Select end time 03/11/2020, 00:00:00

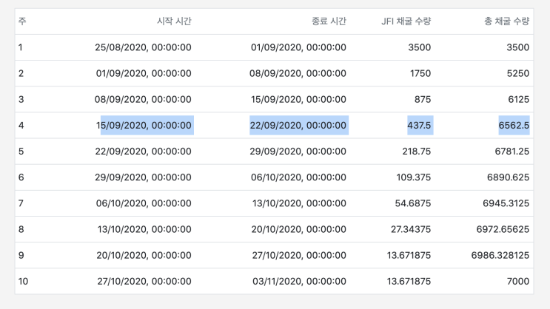pyautogui.click(x=299, y=281)
